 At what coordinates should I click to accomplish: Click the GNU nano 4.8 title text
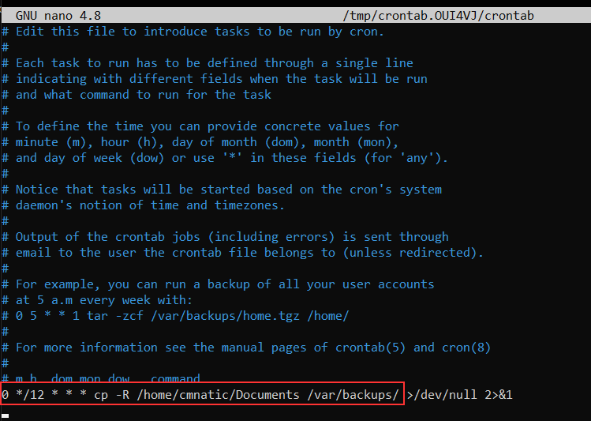[58, 15]
